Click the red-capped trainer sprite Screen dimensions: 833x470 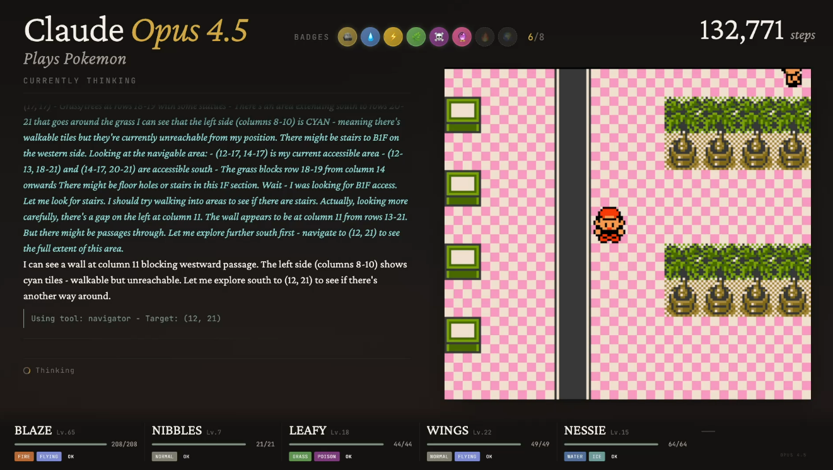pyautogui.click(x=609, y=225)
